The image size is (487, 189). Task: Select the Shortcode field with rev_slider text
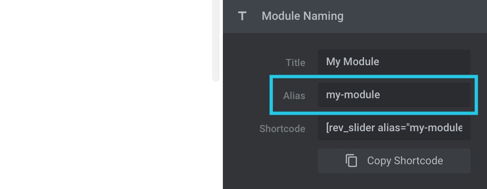(x=394, y=128)
